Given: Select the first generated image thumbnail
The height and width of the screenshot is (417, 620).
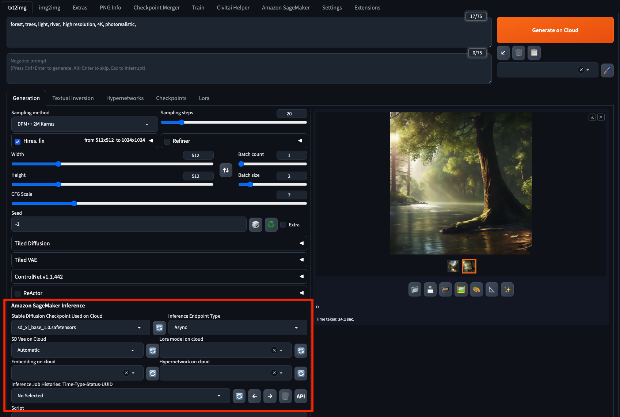Looking at the screenshot, I should click(x=453, y=266).
